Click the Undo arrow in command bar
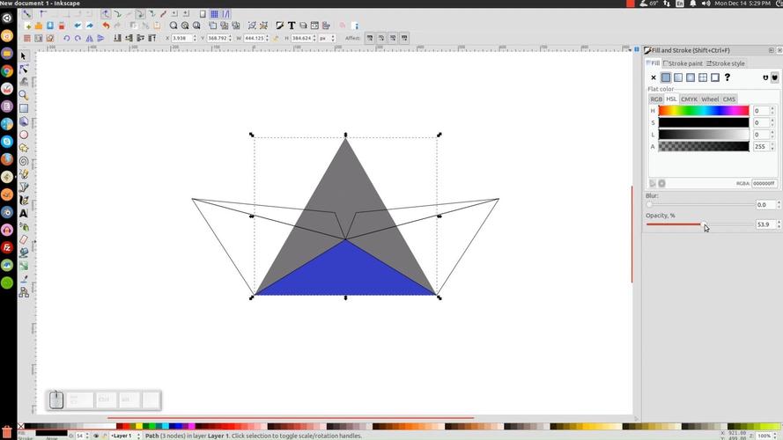The height and width of the screenshot is (440, 783). point(106,26)
